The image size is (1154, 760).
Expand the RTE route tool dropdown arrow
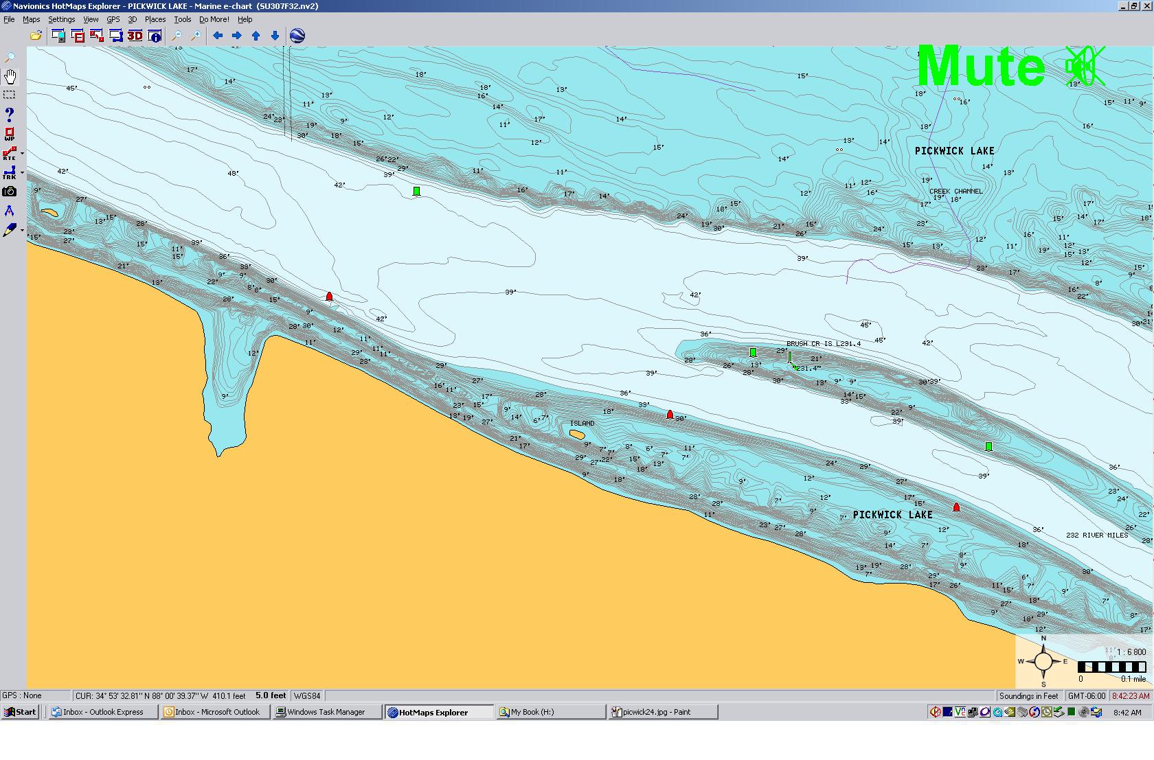tap(23, 154)
